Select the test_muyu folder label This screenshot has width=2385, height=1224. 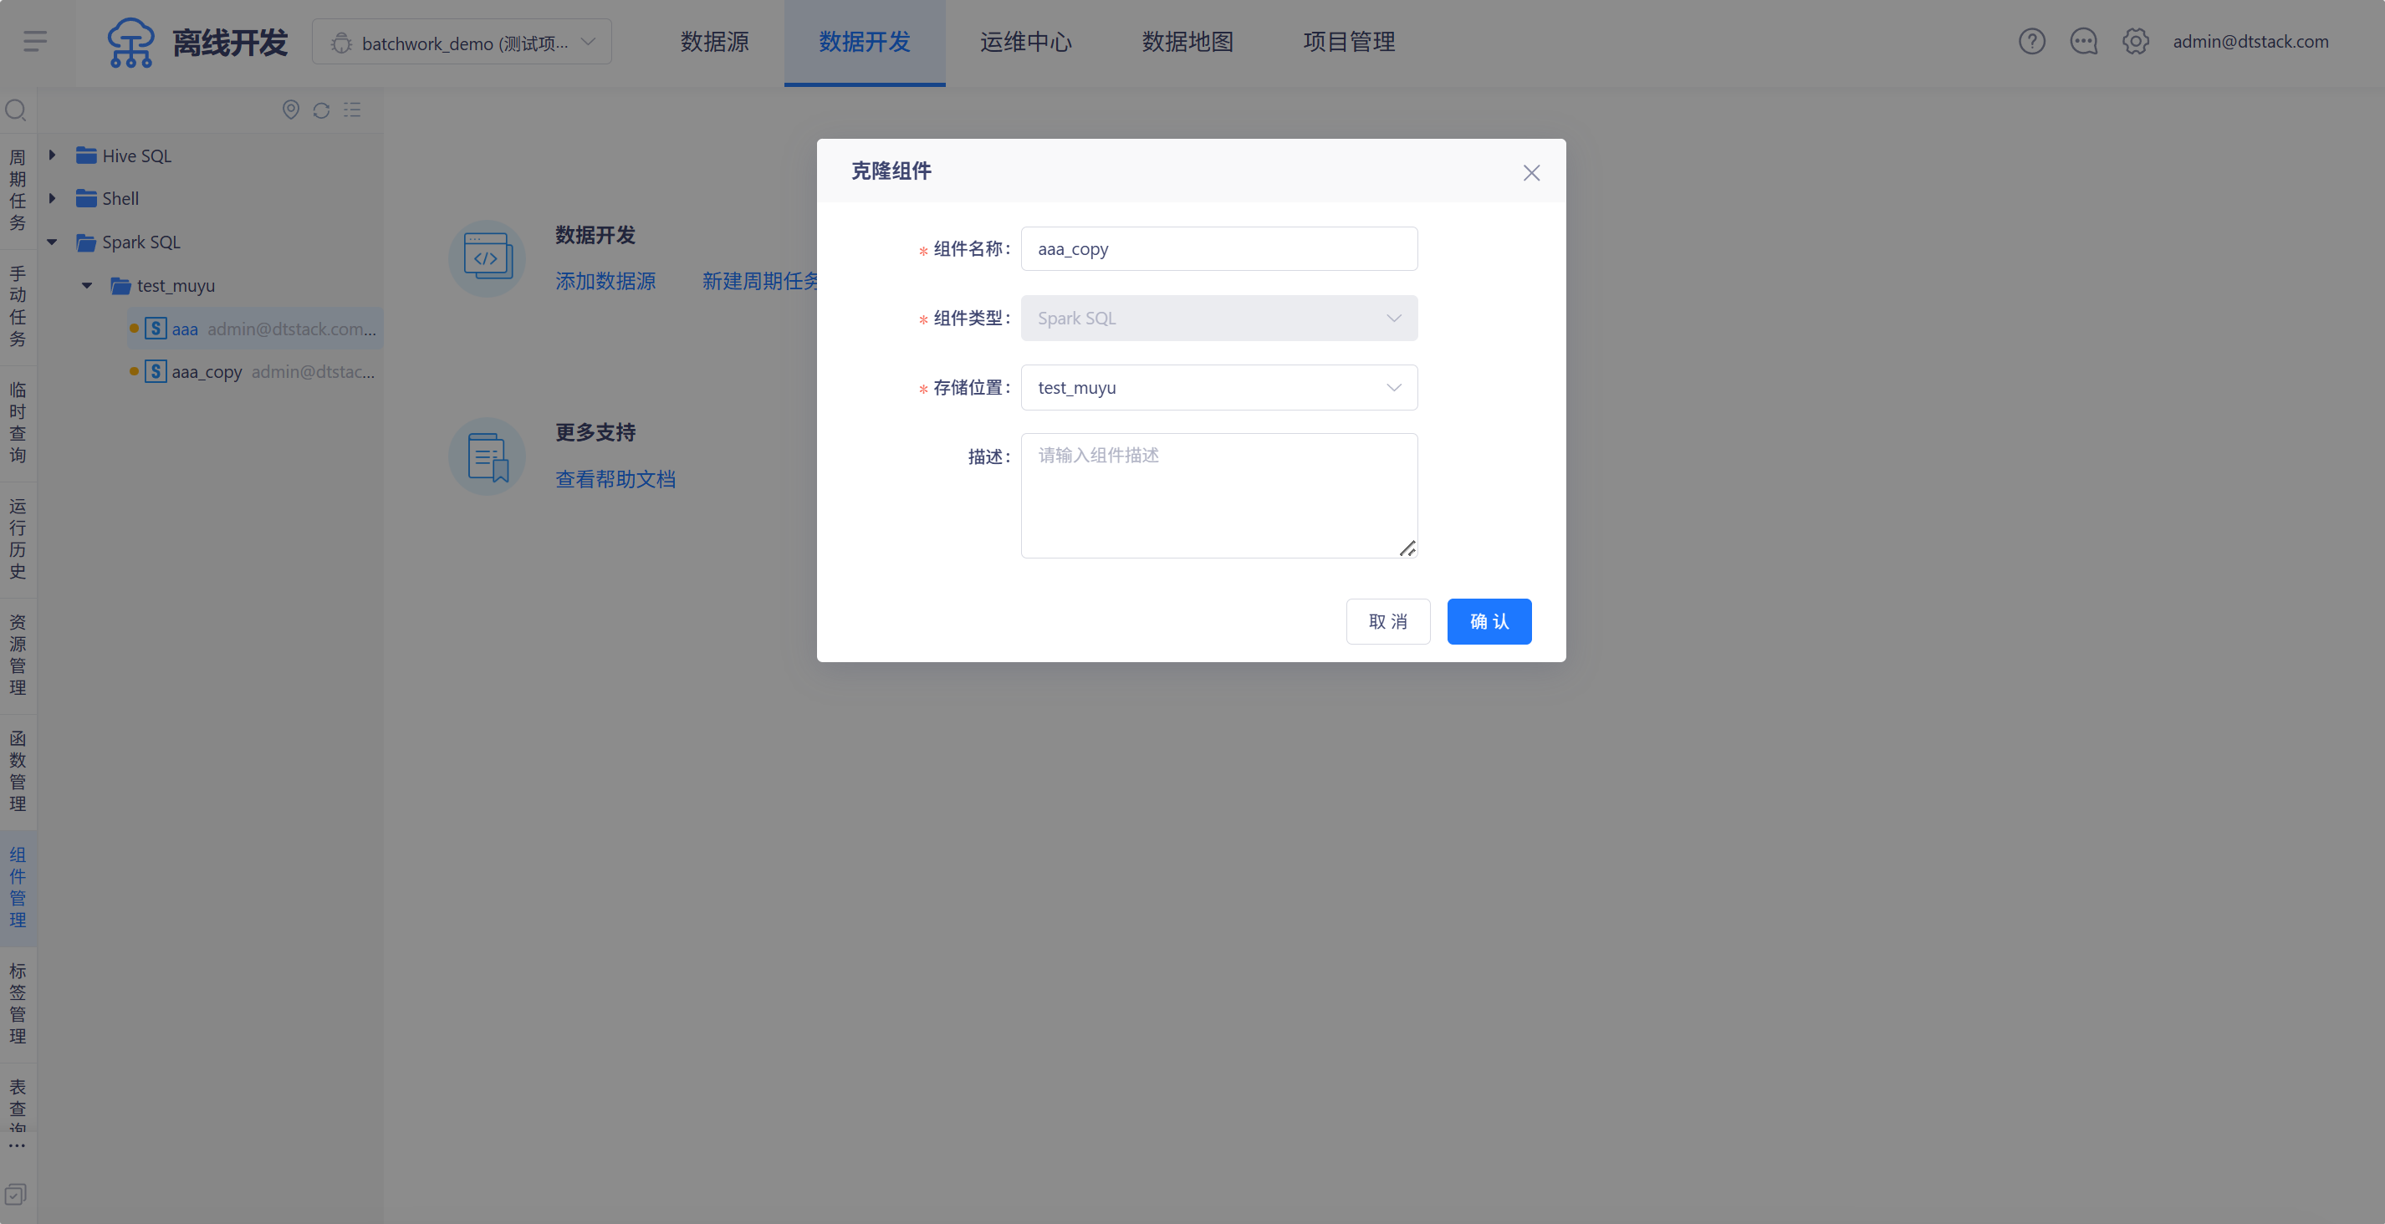(x=176, y=286)
